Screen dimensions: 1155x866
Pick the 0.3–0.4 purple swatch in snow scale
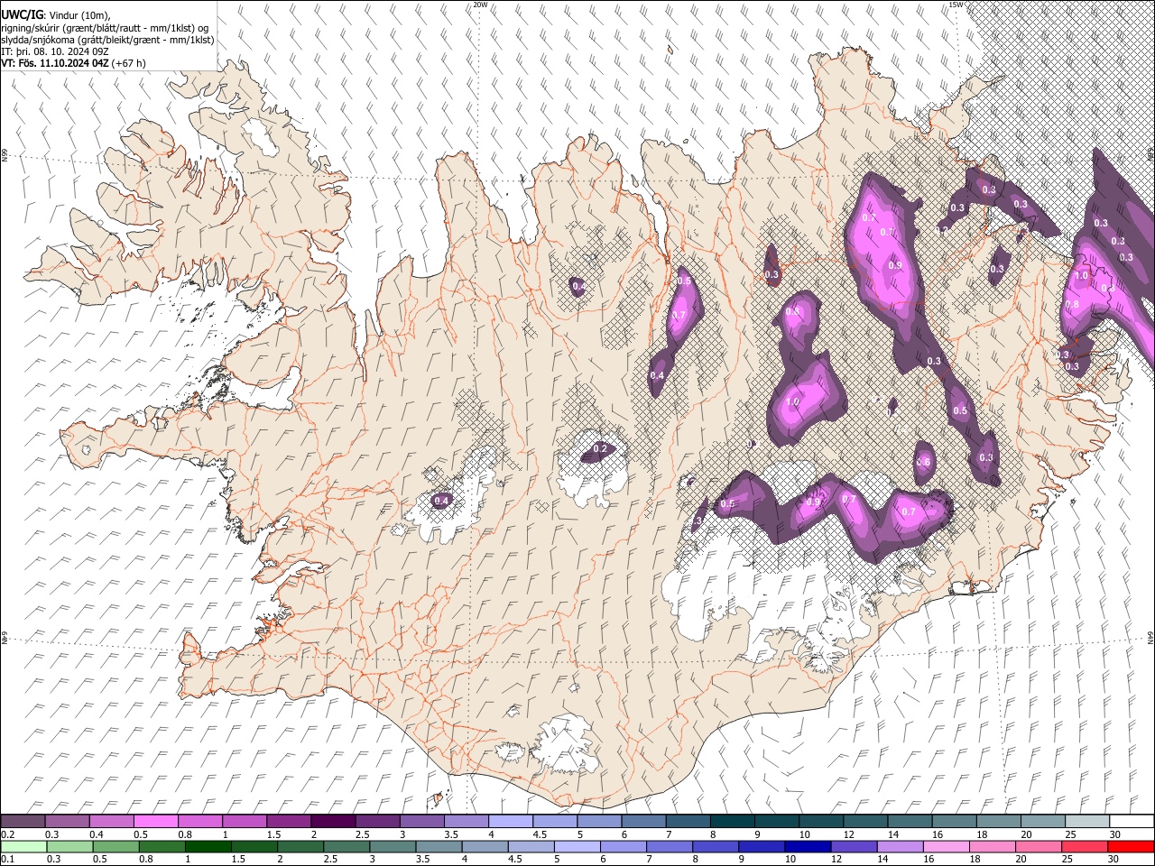(x=67, y=822)
